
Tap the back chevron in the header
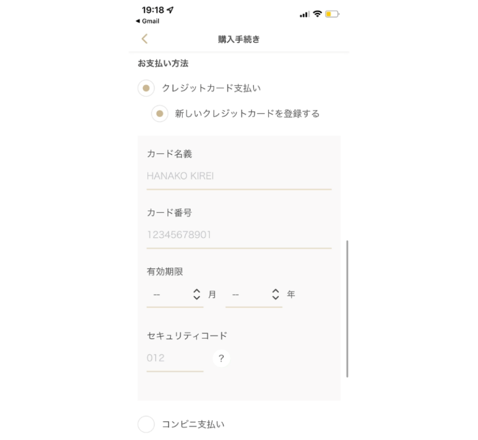[x=143, y=39]
